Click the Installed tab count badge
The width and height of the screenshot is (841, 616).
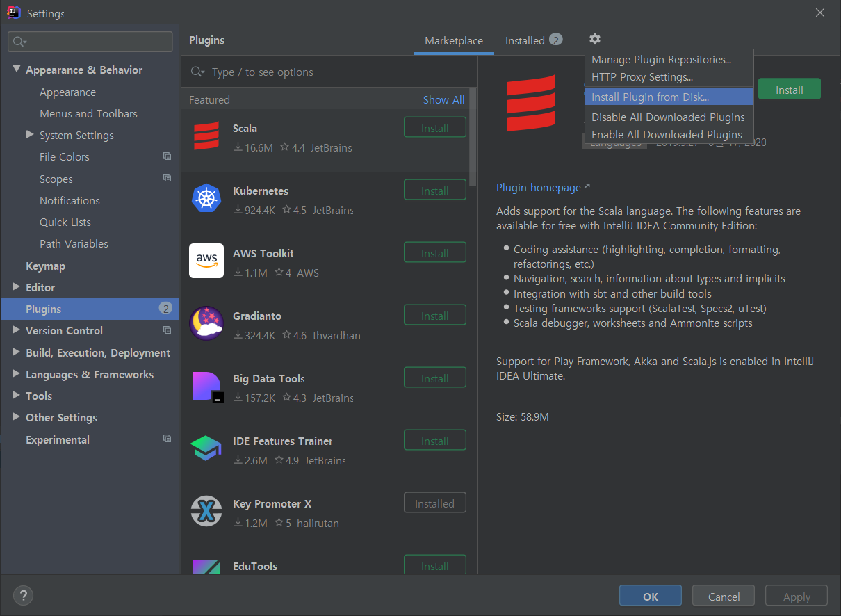(x=555, y=40)
